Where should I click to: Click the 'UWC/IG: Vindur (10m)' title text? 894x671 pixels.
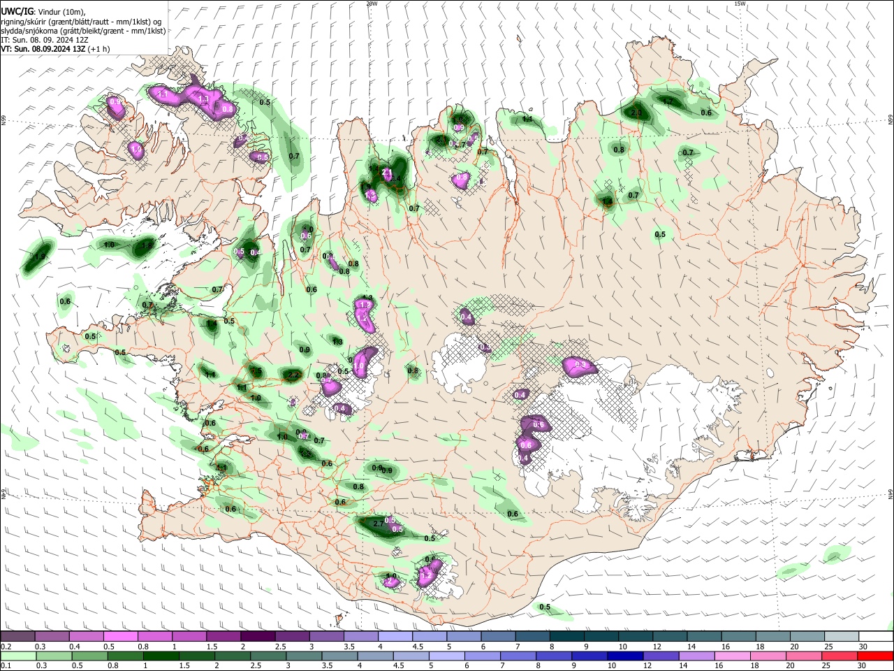(43, 12)
